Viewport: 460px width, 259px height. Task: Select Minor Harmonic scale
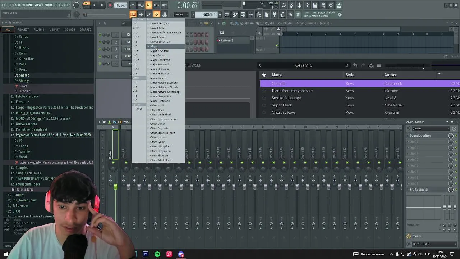point(160,69)
